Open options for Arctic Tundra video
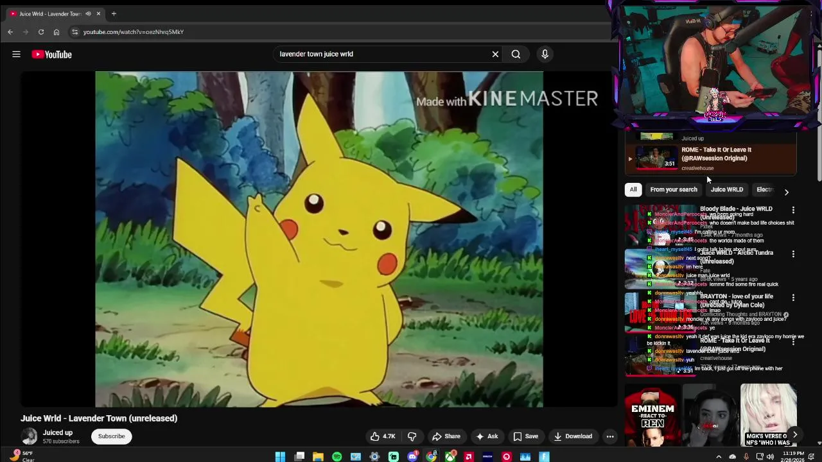 pyautogui.click(x=793, y=254)
